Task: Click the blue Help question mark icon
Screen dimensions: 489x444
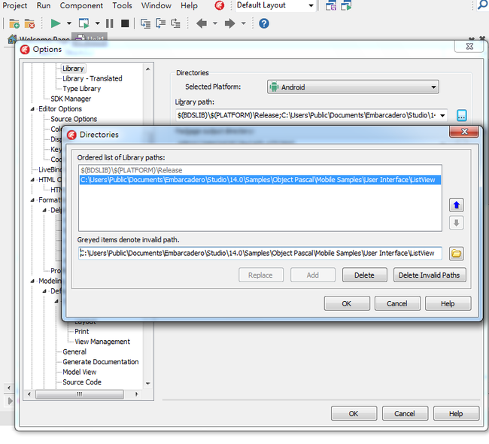Action: [x=264, y=23]
